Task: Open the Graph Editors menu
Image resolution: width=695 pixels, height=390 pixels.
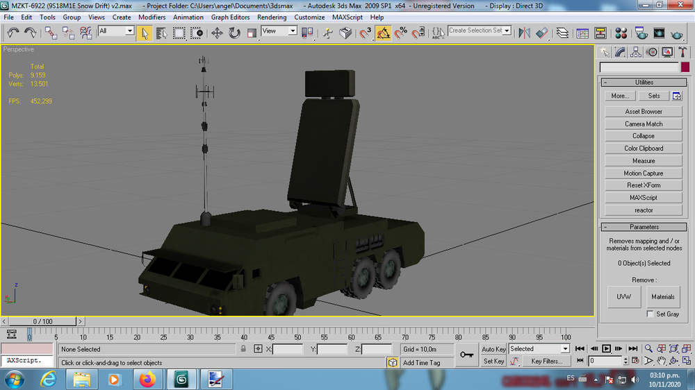Action: pyautogui.click(x=230, y=17)
